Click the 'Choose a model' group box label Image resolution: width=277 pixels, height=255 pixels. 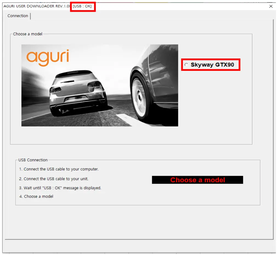tap(28, 34)
